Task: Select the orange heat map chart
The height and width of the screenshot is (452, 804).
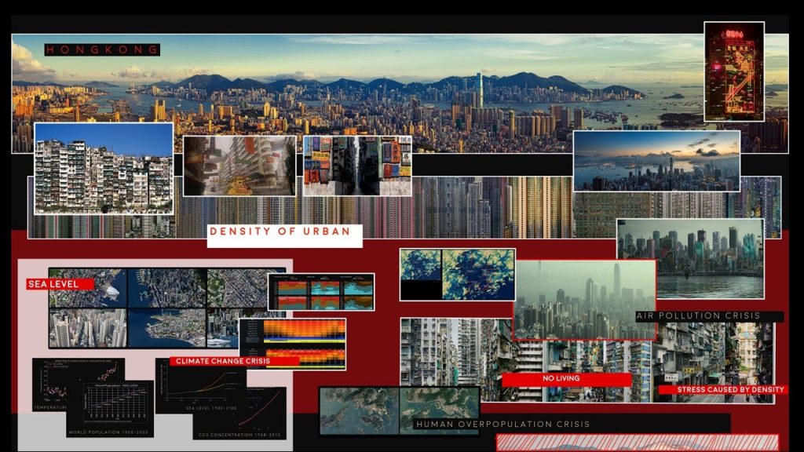Action: [x=303, y=344]
